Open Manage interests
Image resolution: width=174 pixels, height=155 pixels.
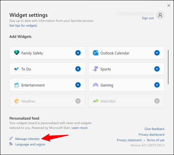(27, 139)
